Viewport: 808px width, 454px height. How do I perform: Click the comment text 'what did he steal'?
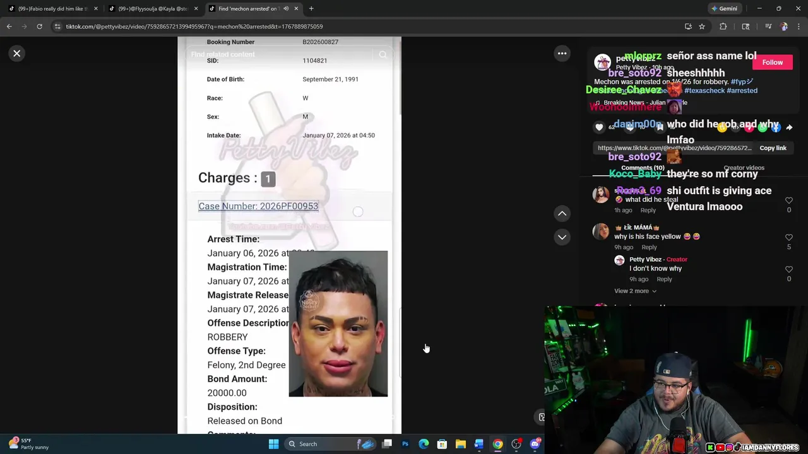coord(651,200)
